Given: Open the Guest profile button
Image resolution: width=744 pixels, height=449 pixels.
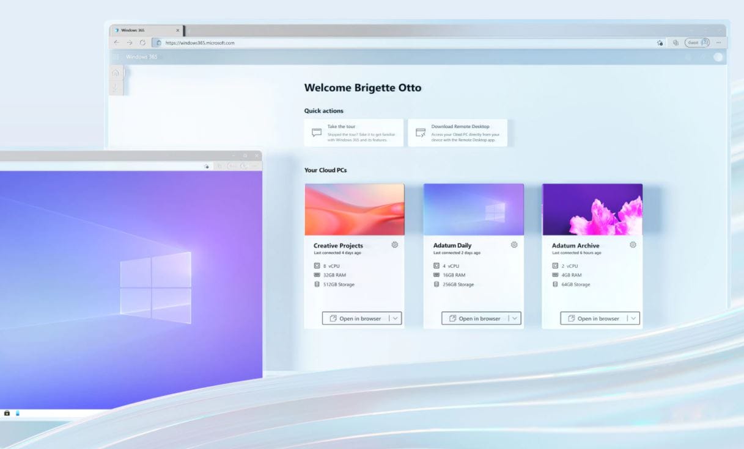Looking at the screenshot, I should [x=698, y=43].
